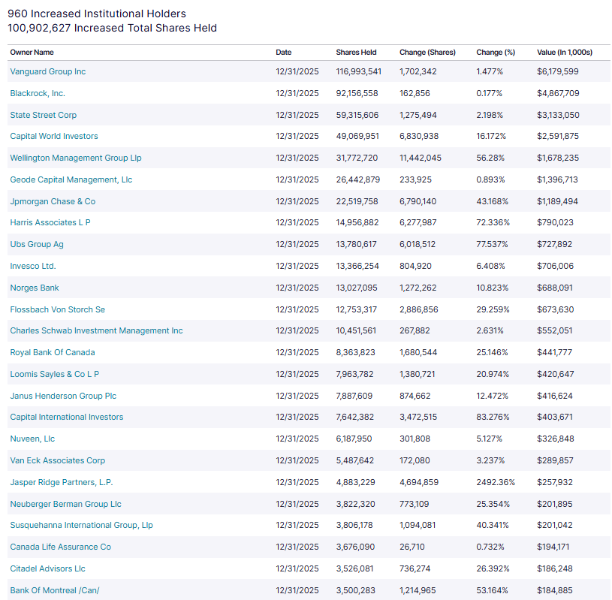Open Vanguard Group Inc owner link

(47, 71)
